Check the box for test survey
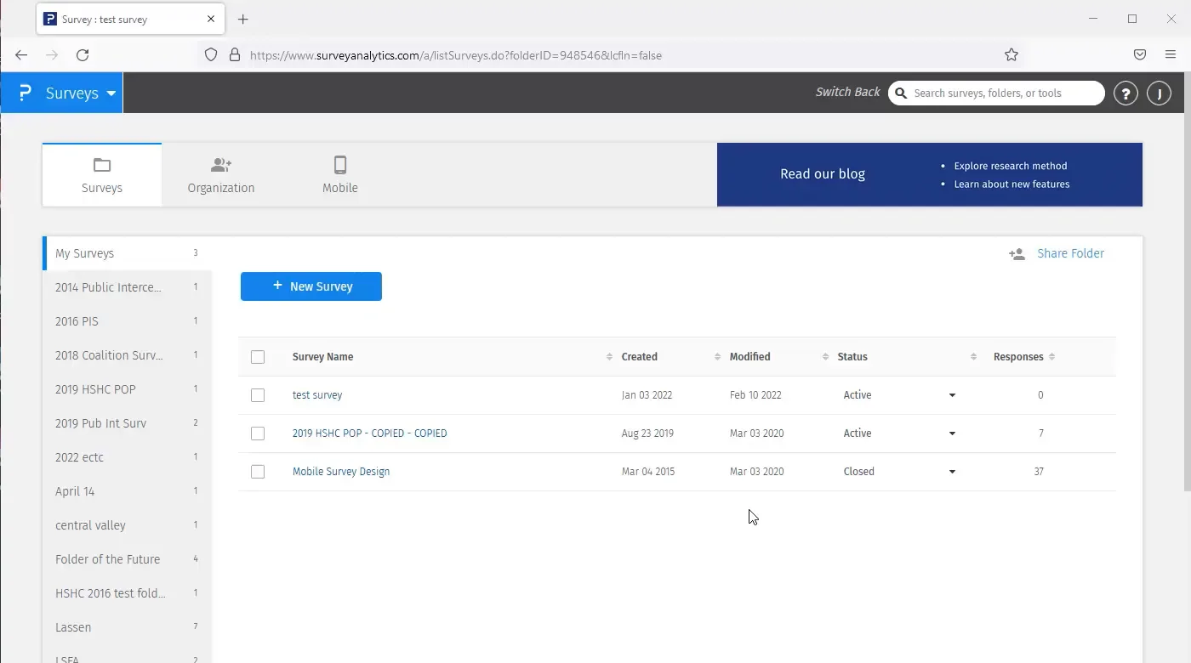 point(258,395)
